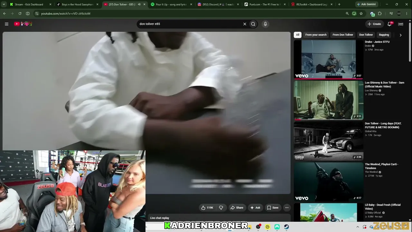This screenshot has width=412, height=232.
Task: View site information icon in the address bar
Action: point(37,14)
